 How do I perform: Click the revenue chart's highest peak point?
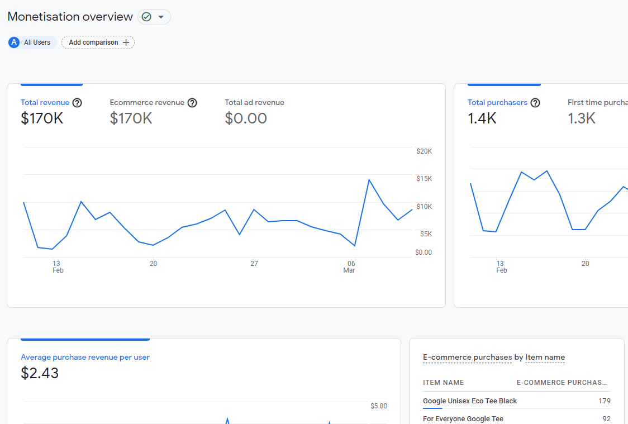pos(369,179)
